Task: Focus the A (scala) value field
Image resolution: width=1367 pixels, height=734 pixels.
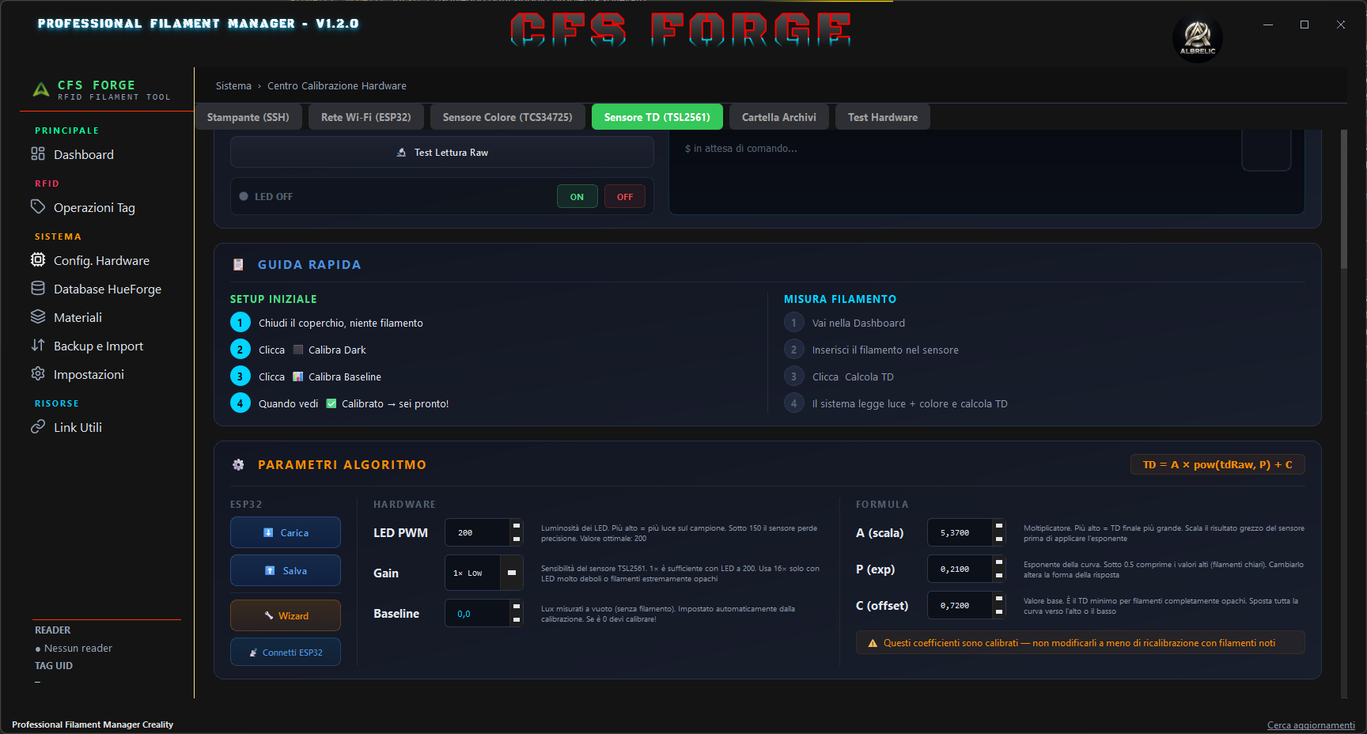Action: (x=960, y=532)
